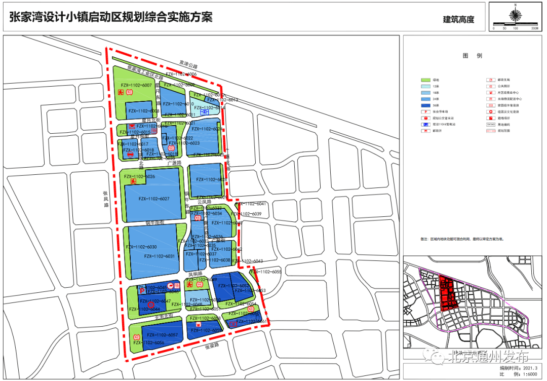
Task: Click parcel label FZX-1102-6055
Action: 266,272
